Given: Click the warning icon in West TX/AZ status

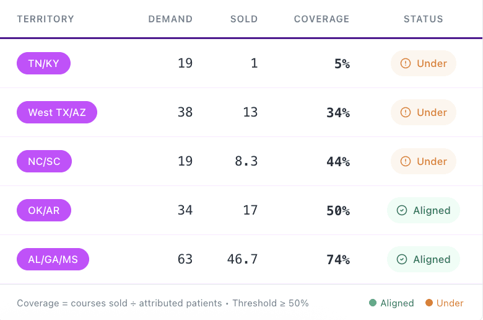Looking at the screenshot, I should click(x=406, y=112).
